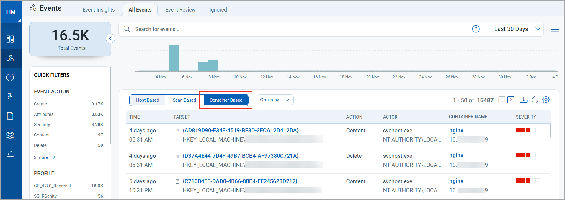Open nginx container in 5 days ago row
The image size is (565, 200).
tap(456, 181)
